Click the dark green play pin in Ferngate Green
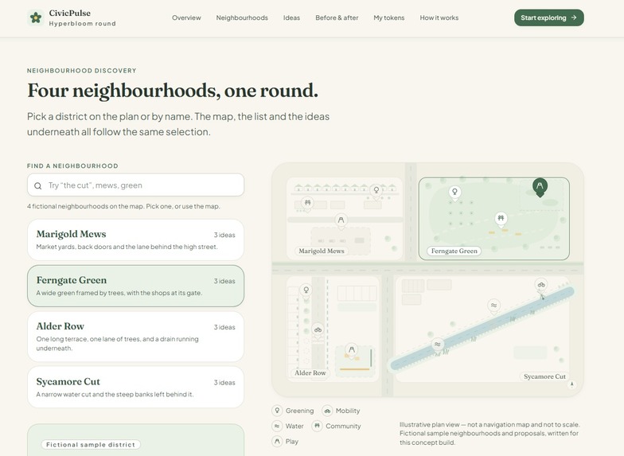 click(x=540, y=186)
